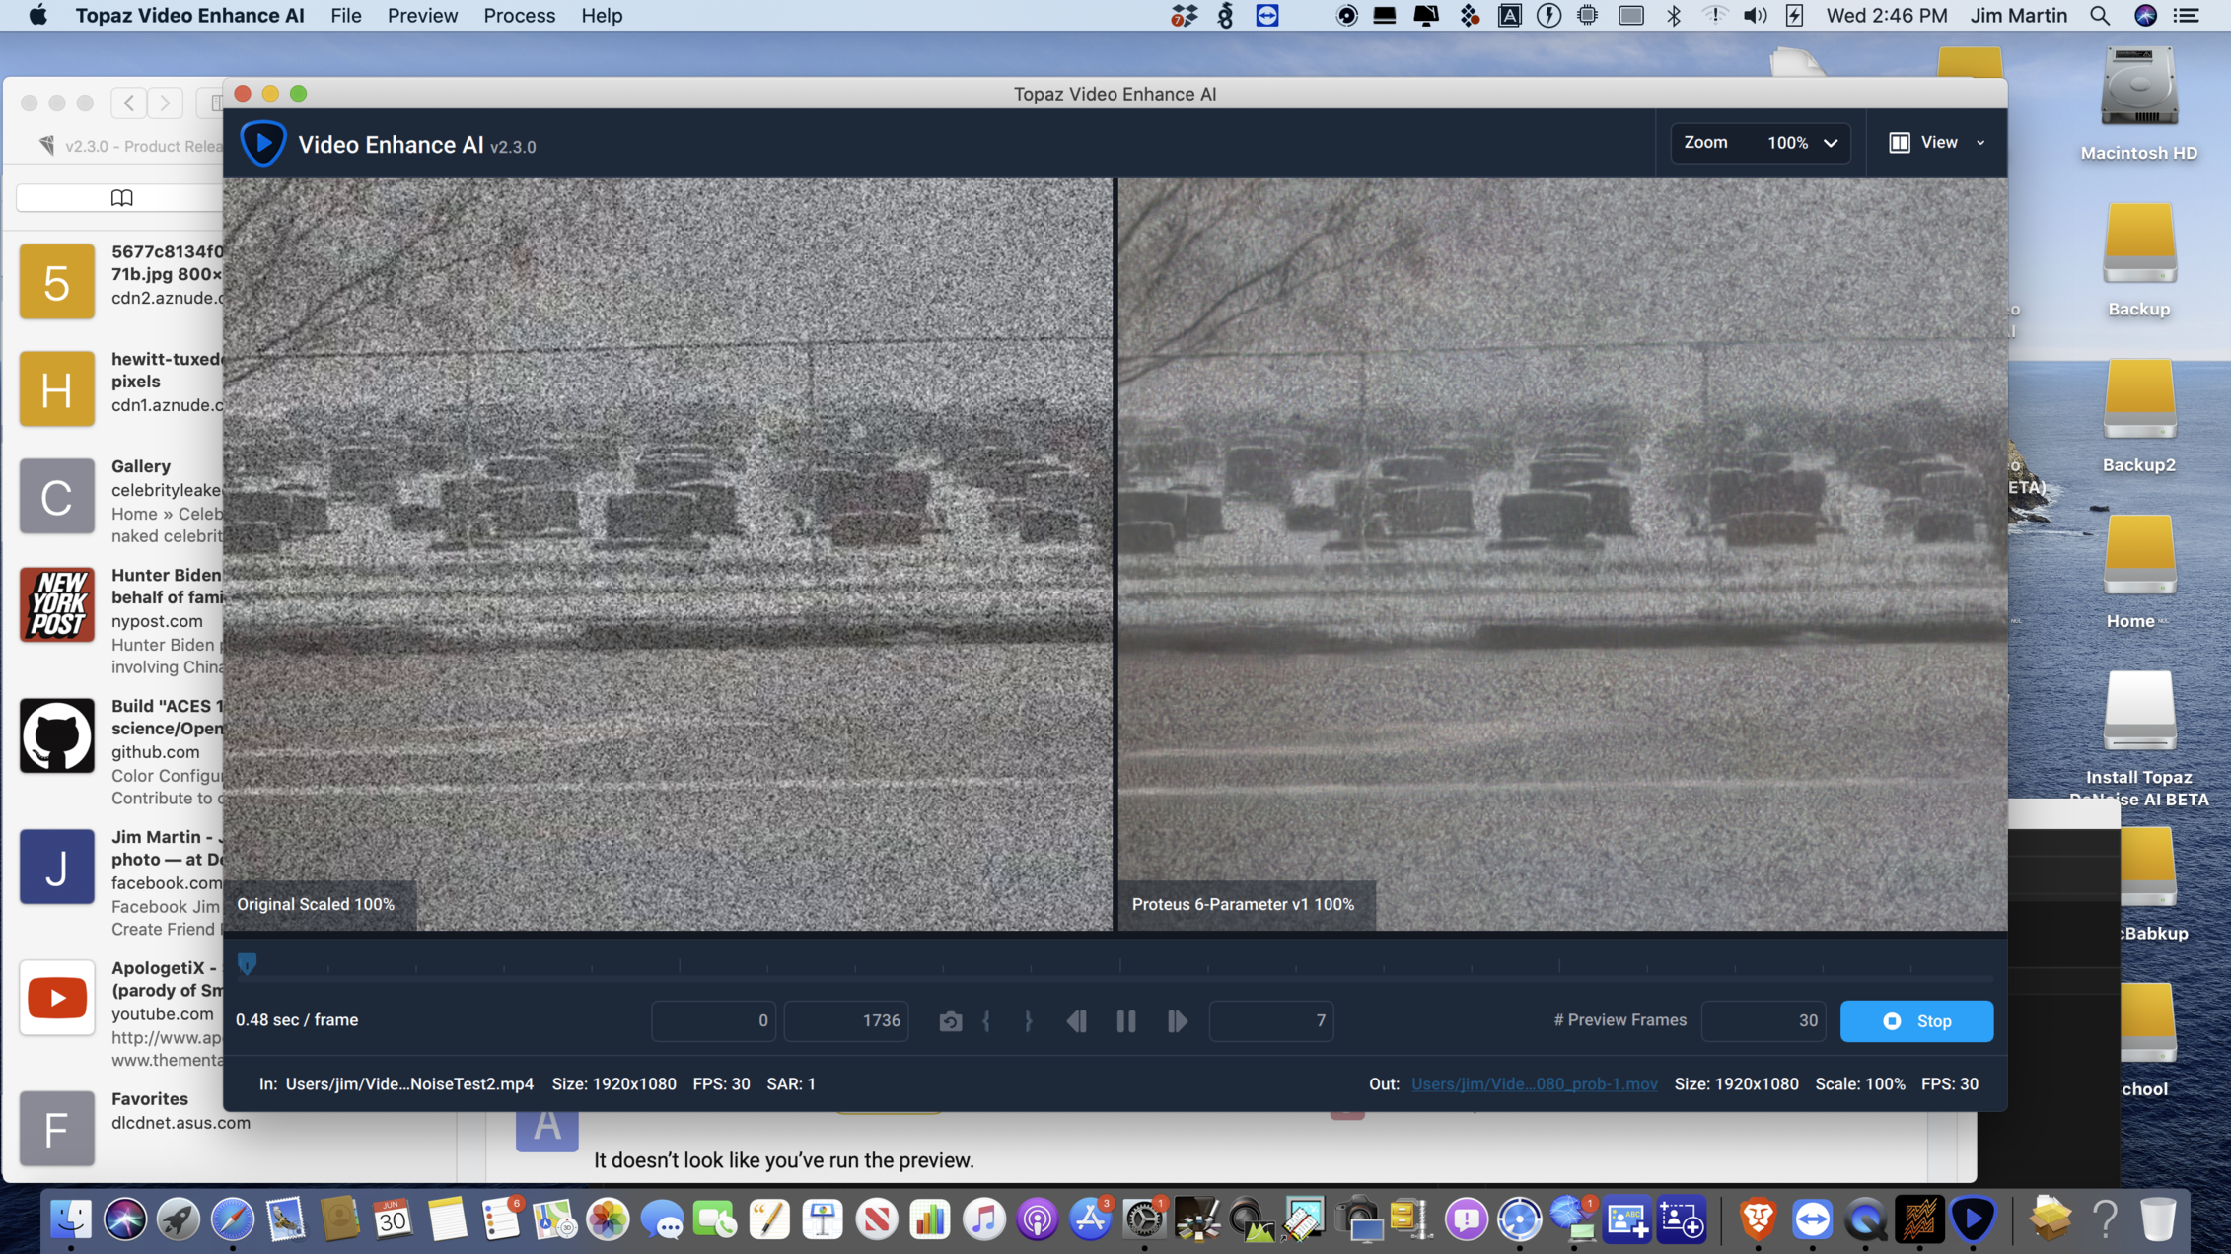The height and width of the screenshot is (1254, 2231).
Task: Click the current frame number field
Action: pyautogui.click(x=1270, y=1021)
